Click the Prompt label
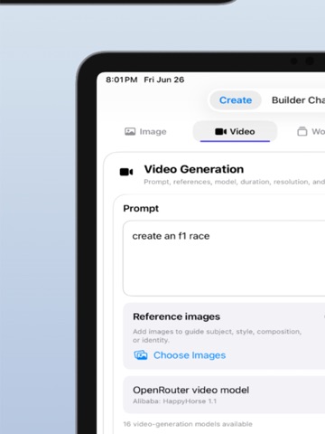Screen dimensions: 325x434 (x=141, y=208)
